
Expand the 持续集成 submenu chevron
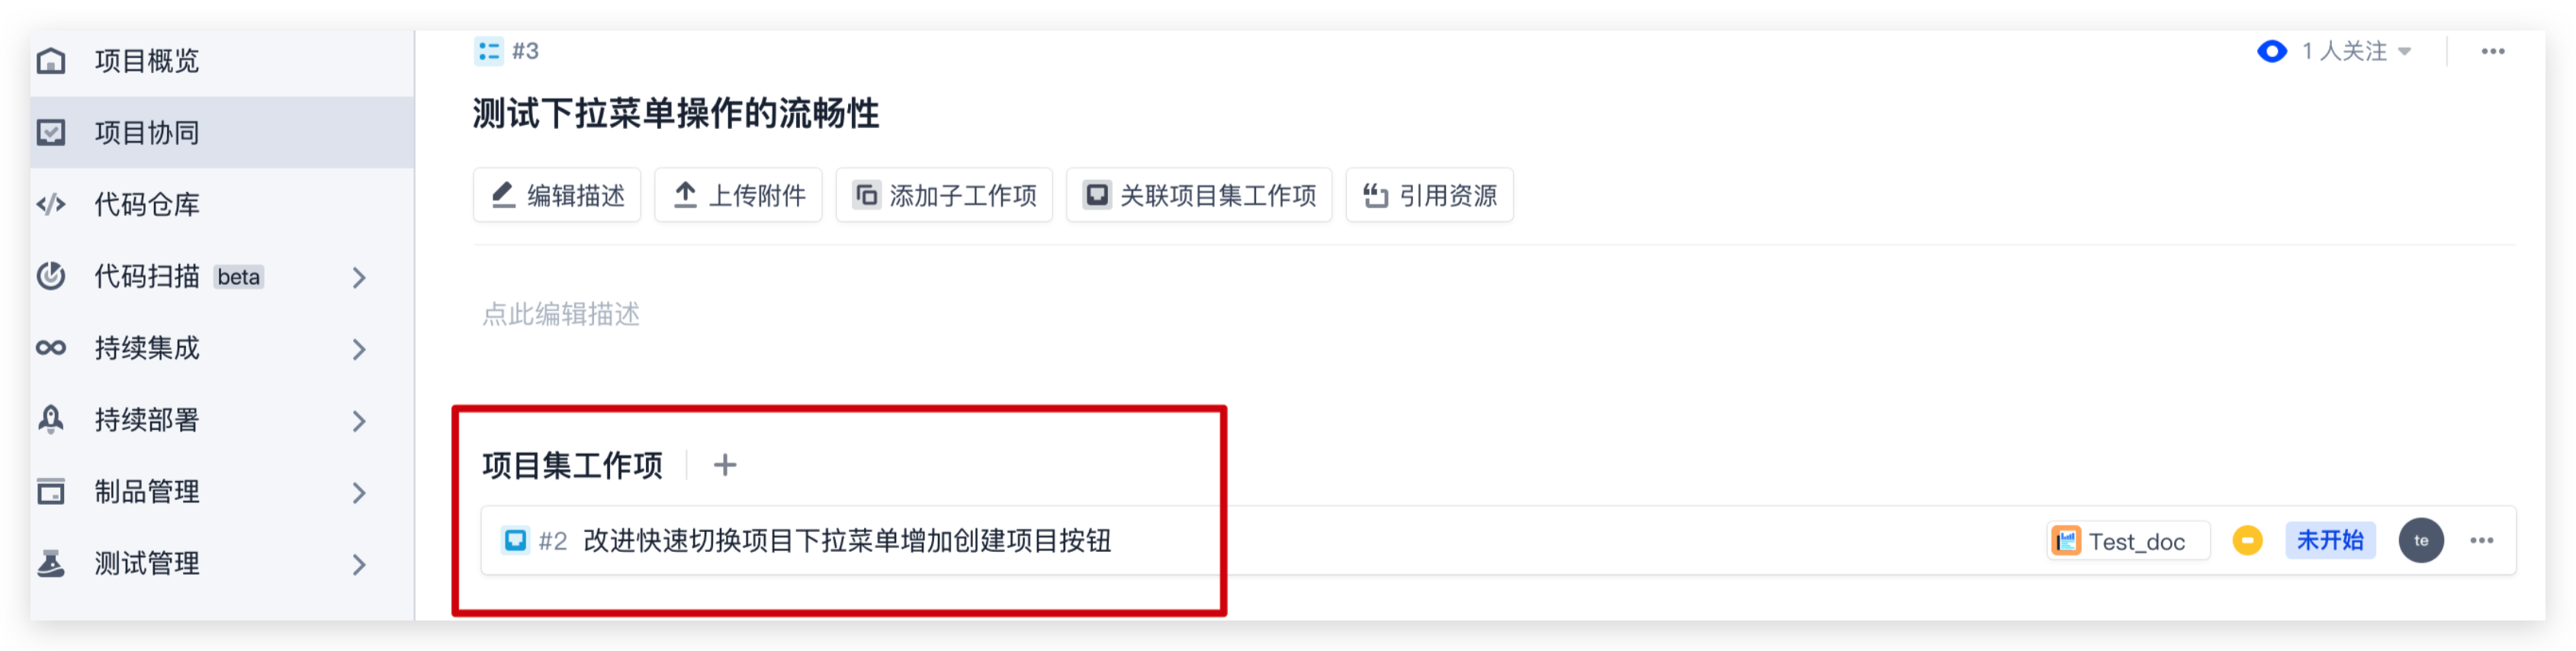359,349
